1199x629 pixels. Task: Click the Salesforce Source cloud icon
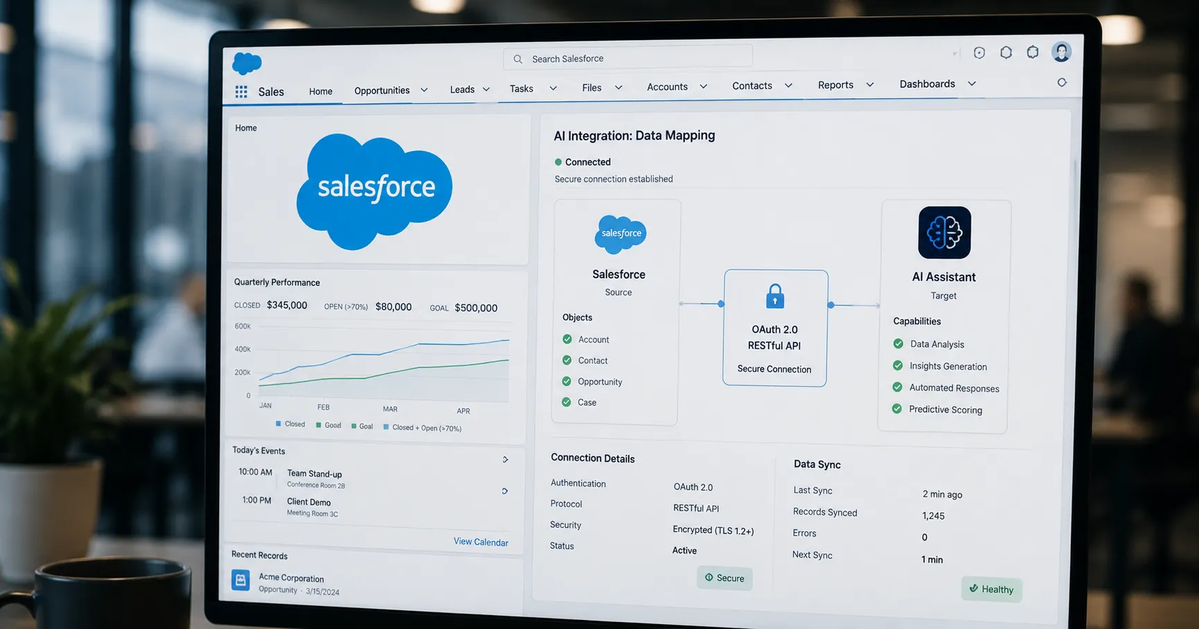(x=621, y=234)
